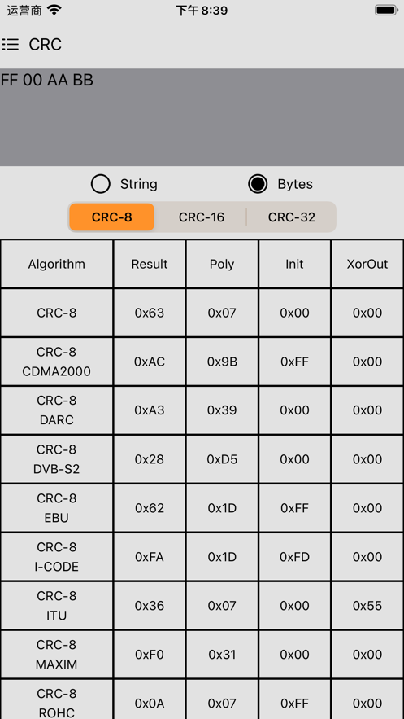
Task: Select the String radio button
Action: click(x=101, y=184)
